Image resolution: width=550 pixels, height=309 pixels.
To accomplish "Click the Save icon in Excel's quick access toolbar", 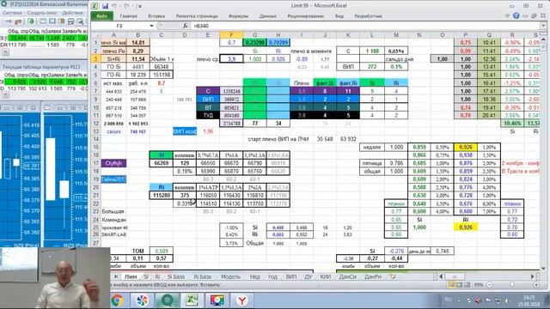I will coord(105,6).
